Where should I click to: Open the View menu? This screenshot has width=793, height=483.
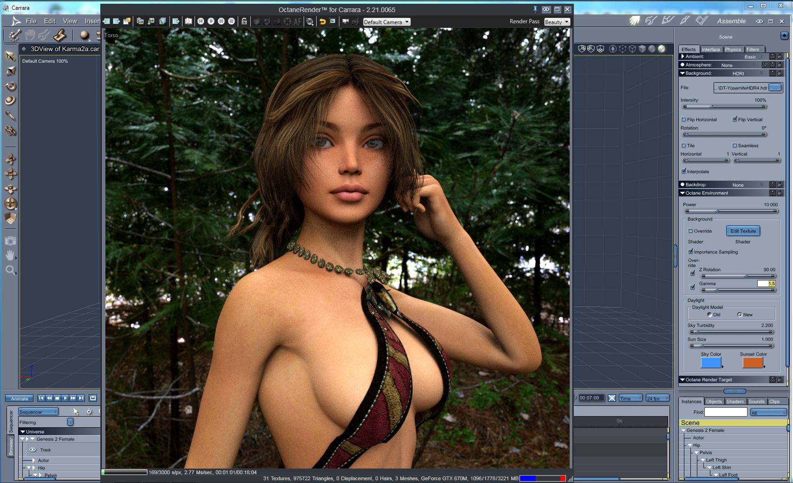pyautogui.click(x=70, y=21)
